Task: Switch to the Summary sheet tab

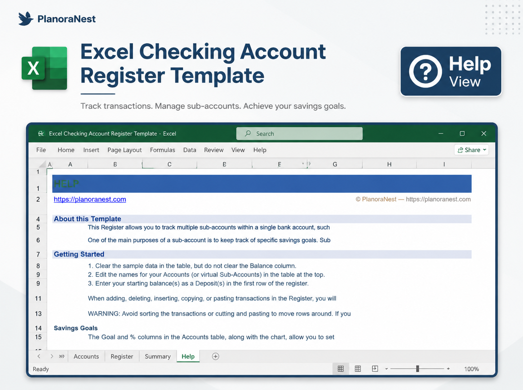Action: click(x=158, y=357)
